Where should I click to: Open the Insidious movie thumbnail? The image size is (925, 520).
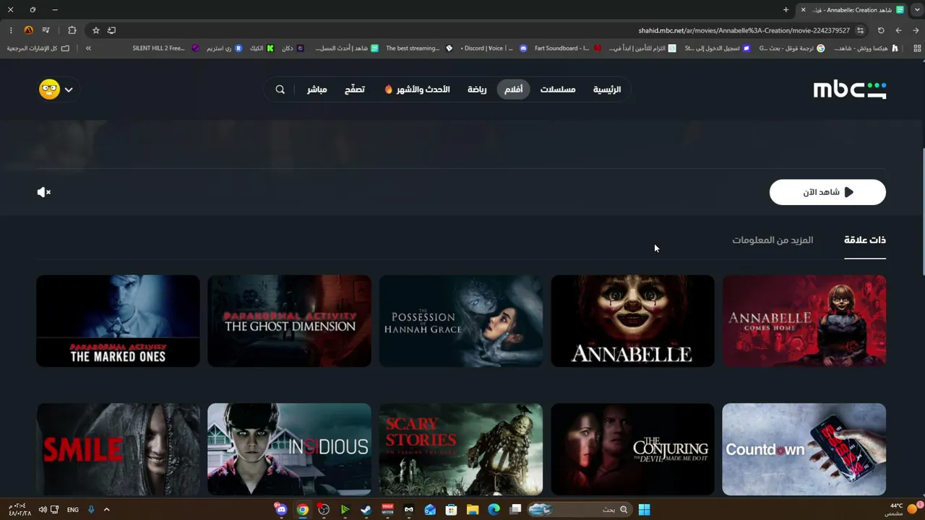pyautogui.click(x=289, y=449)
